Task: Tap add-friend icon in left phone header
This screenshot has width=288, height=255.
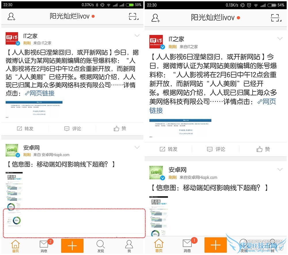Action: click(12, 16)
